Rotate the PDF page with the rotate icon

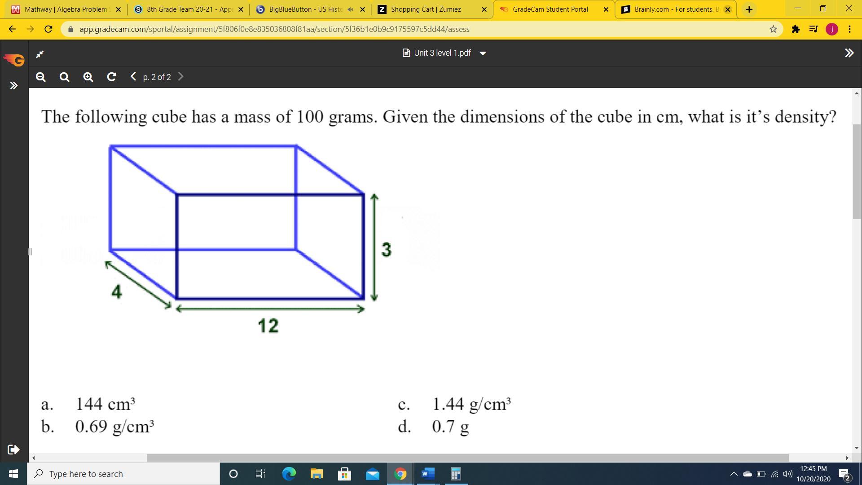click(111, 77)
